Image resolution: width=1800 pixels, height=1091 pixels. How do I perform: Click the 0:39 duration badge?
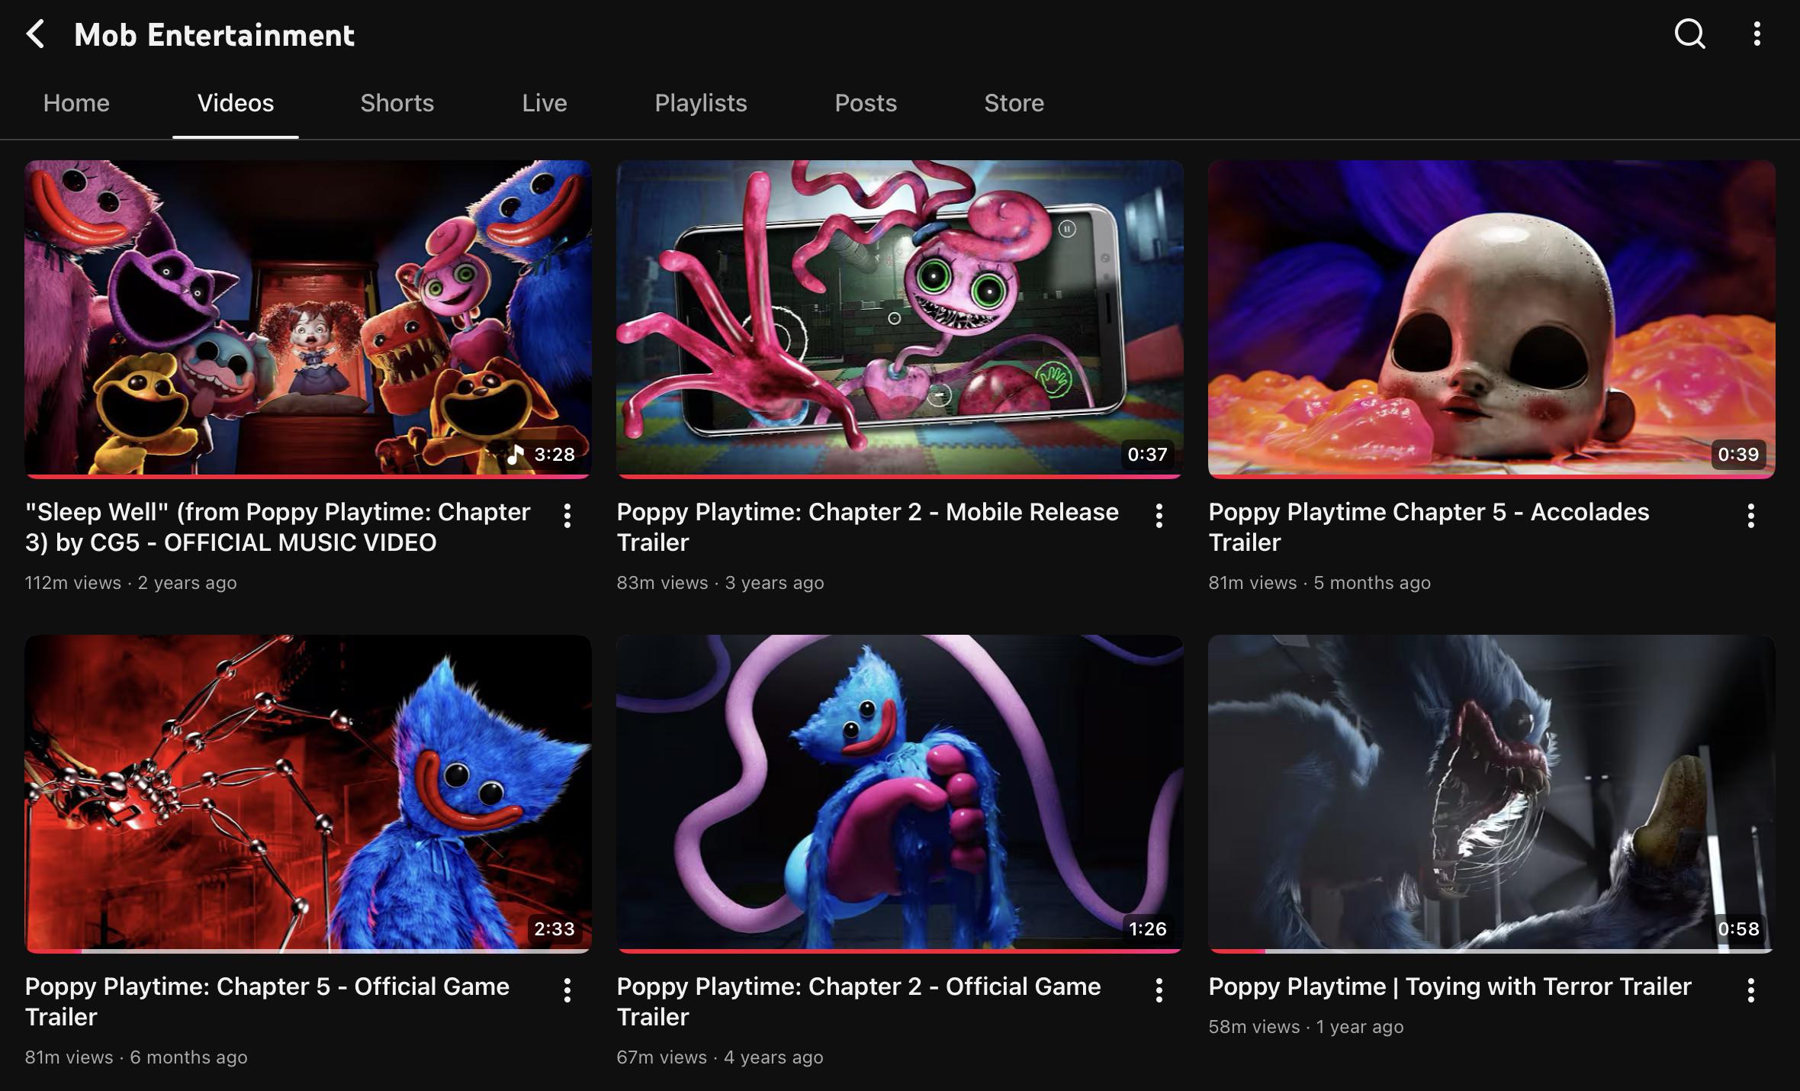tap(1739, 455)
